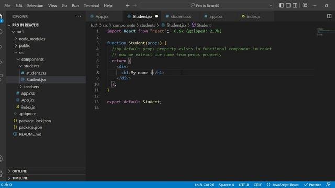335x188 pixels.
Task: Open the View menu
Action: click(52, 6)
